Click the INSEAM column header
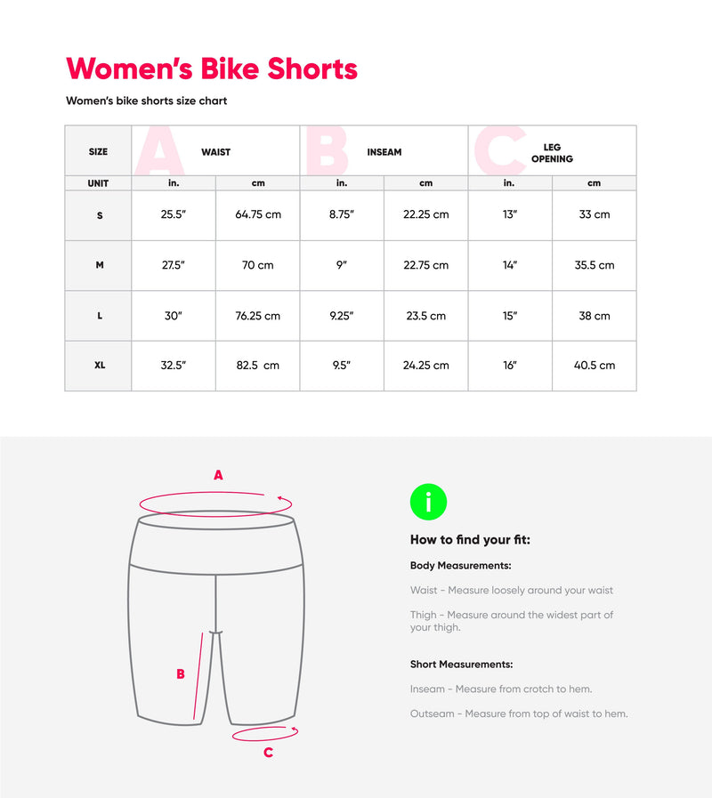Image resolution: width=712 pixels, height=798 pixels. (384, 151)
